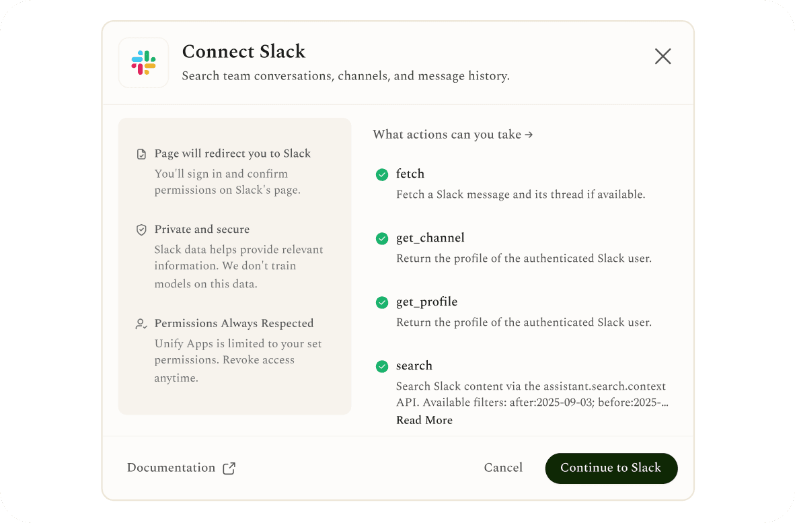Viewport: 795px width, 523px height.
Task: Toggle the fetch action checkmark
Action: click(x=382, y=174)
